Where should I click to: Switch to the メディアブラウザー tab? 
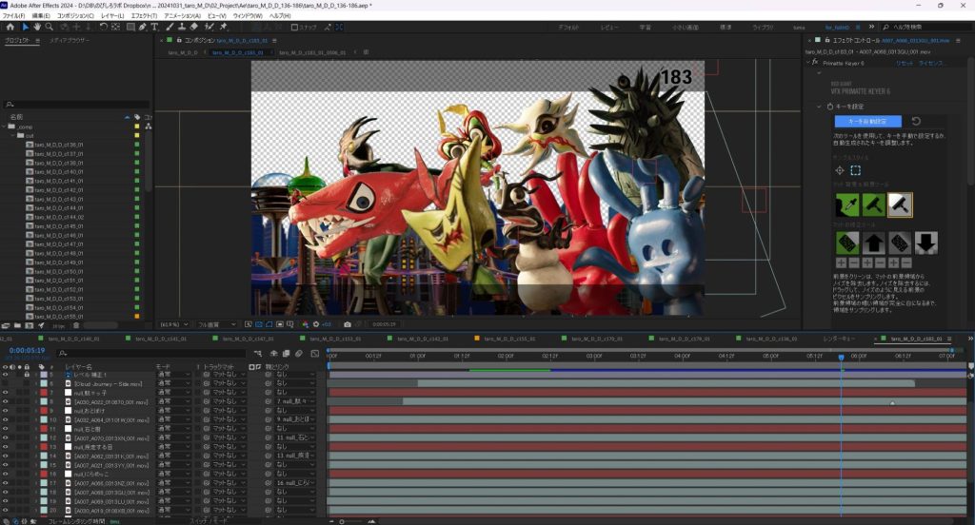[70, 40]
